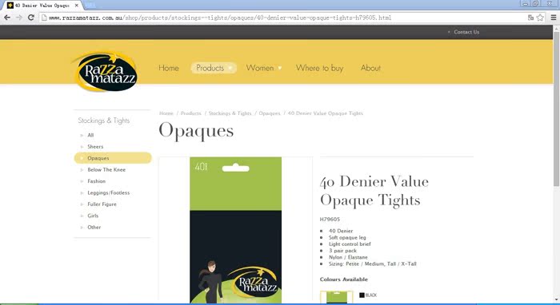Click the Contact Us link
The width and height of the screenshot is (560, 305).
tap(466, 32)
